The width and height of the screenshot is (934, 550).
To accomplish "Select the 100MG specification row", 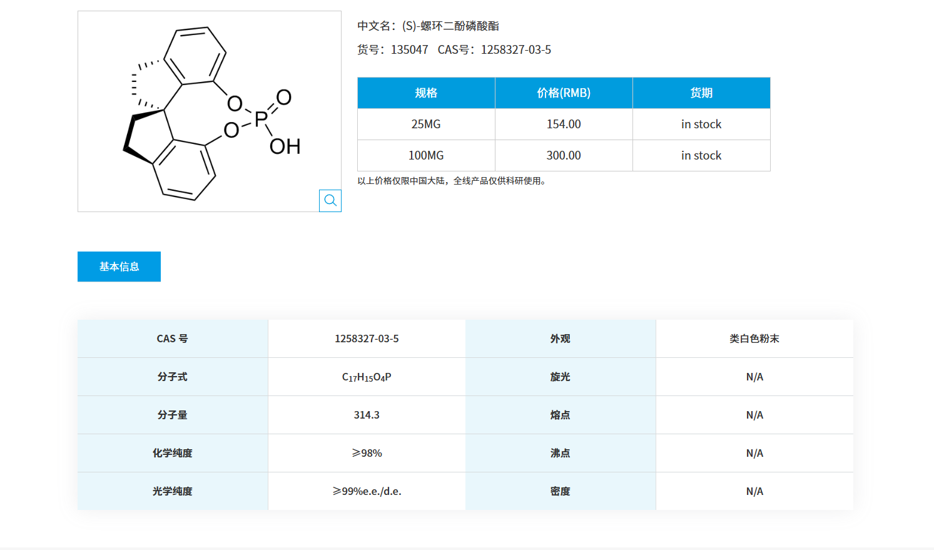I will click(x=425, y=155).
